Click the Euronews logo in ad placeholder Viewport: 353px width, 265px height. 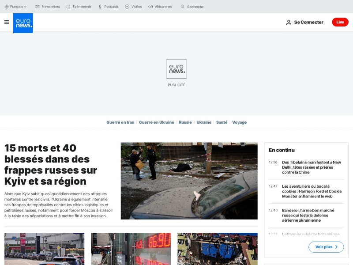coord(176,69)
